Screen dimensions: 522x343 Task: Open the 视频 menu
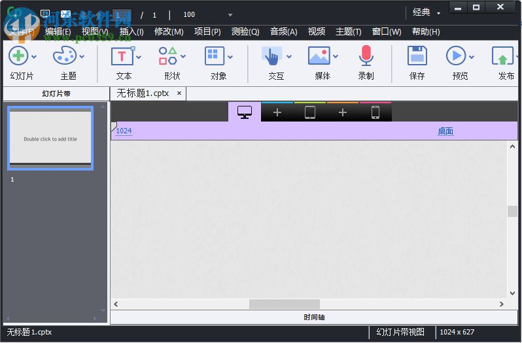coord(317,31)
